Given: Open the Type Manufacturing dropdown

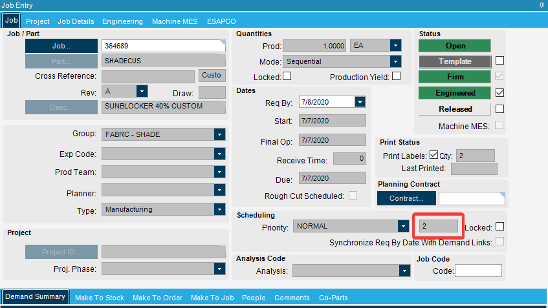Looking at the screenshot, I should tap(219, 209).
